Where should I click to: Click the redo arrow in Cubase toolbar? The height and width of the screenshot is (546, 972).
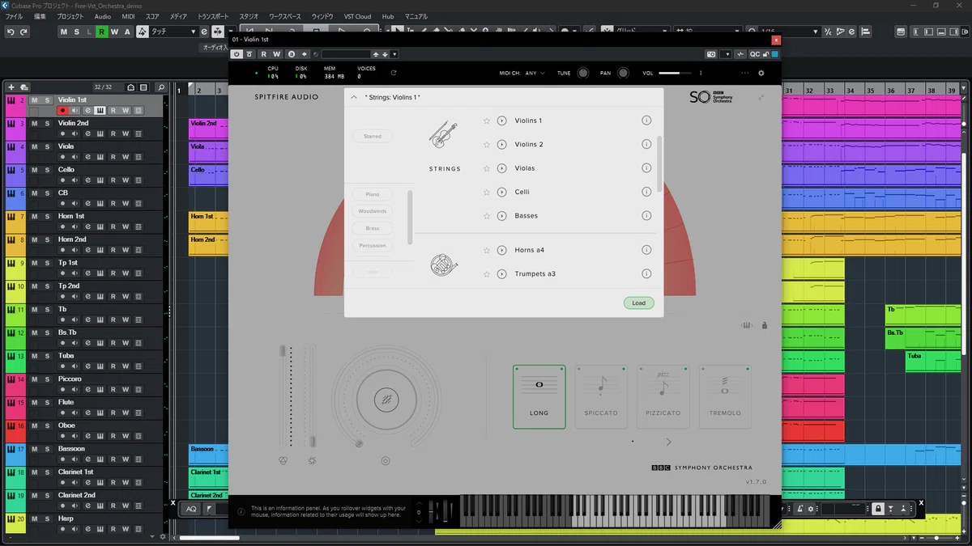23,32
